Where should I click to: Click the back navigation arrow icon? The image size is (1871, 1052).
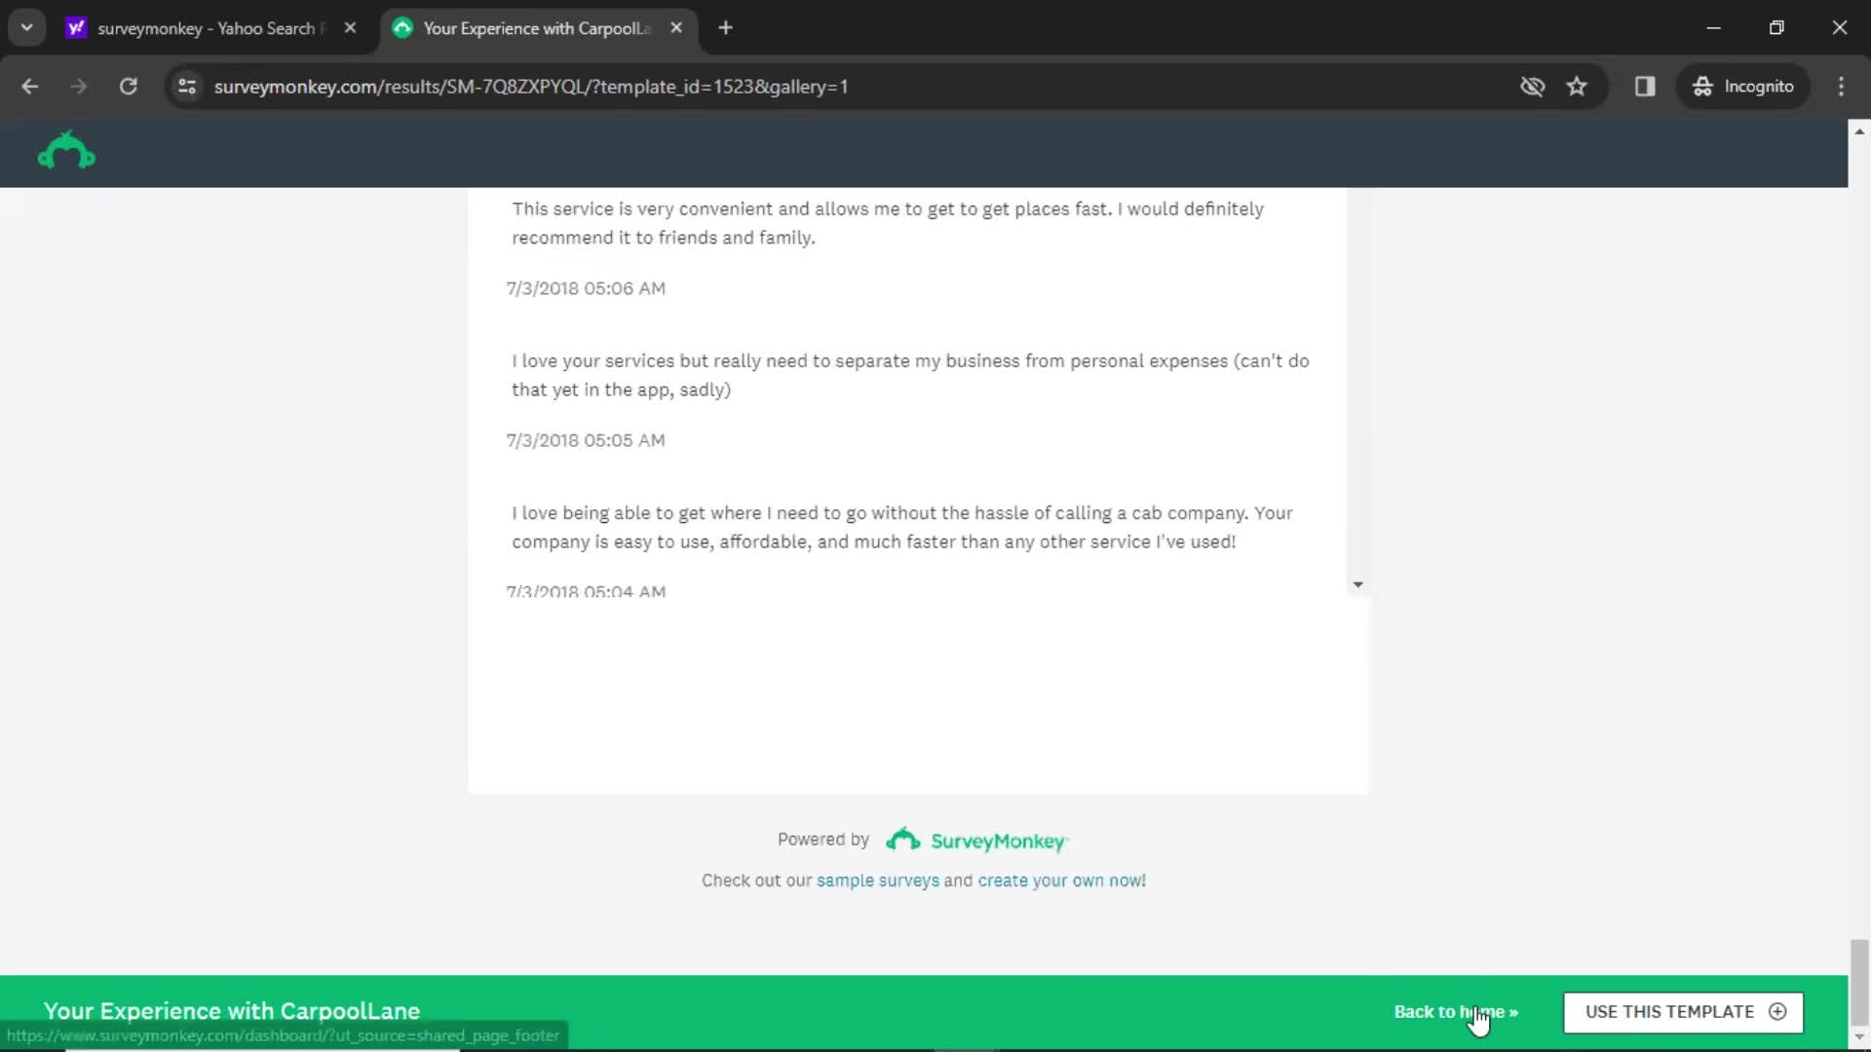(x=31, y=86)
